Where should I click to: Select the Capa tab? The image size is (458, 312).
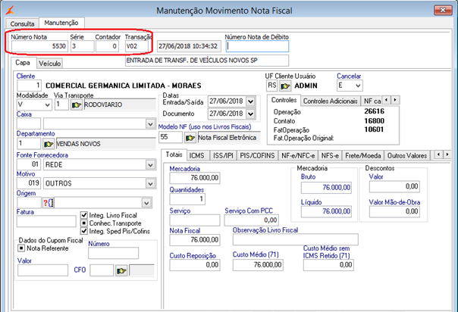[x=23, y=63]
